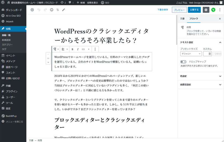
Task: Collapse the sidebar with メニューを閉じる
Action: pos(13,121)
